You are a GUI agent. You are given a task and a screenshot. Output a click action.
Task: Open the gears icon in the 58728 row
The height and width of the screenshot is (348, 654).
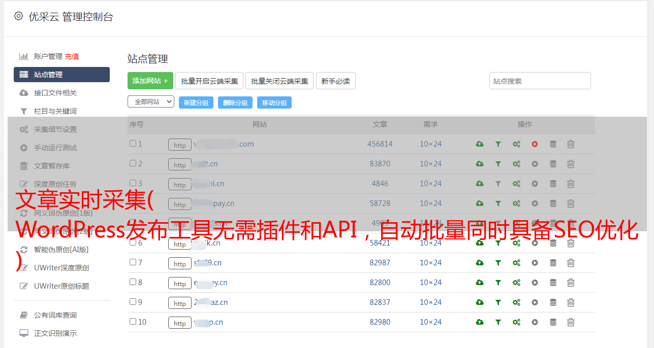[x=516, y=203]
